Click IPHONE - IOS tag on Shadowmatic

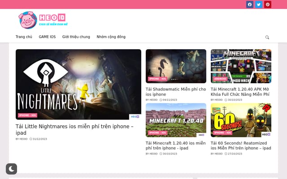[157, 79]
